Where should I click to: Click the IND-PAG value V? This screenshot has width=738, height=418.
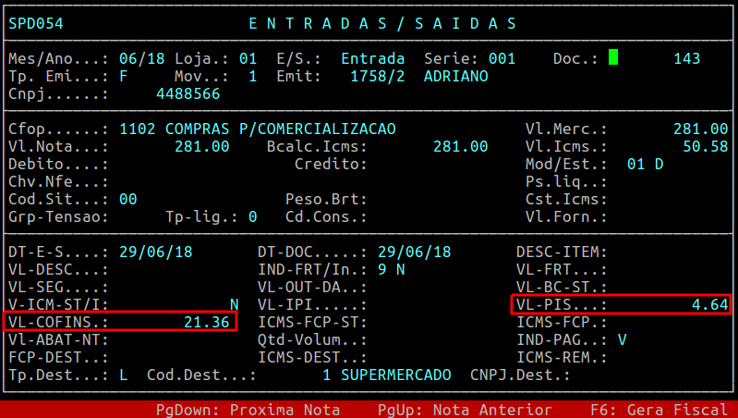point(623,339)
